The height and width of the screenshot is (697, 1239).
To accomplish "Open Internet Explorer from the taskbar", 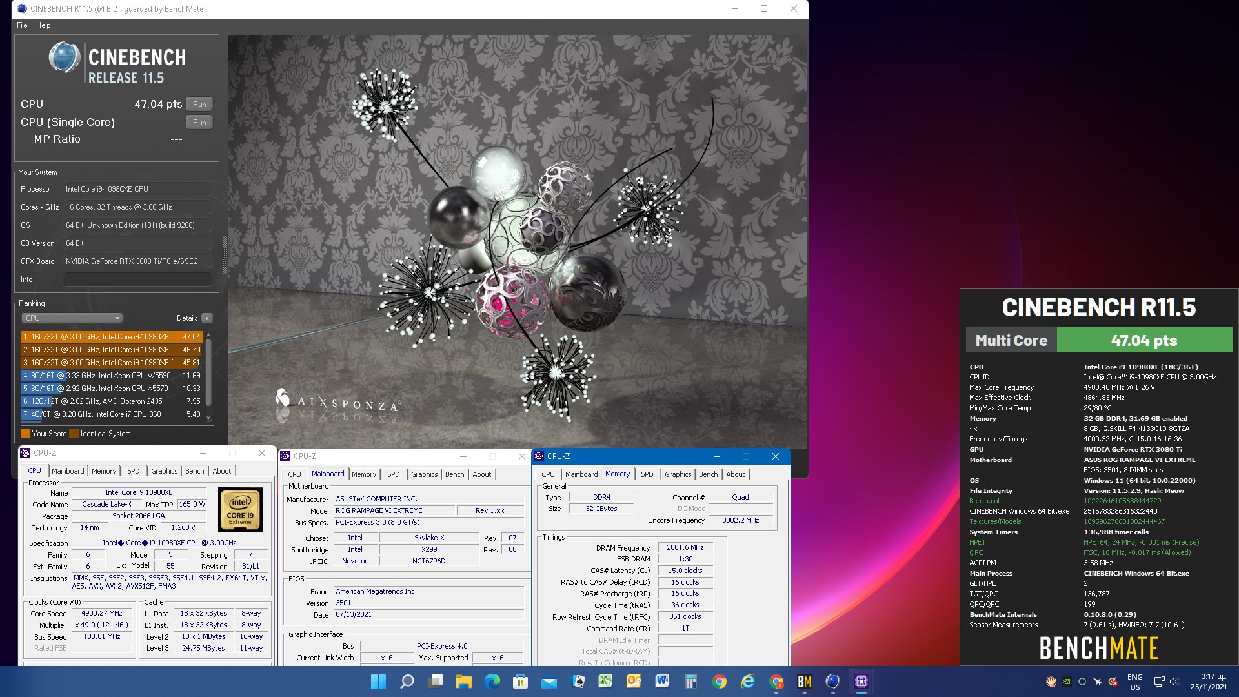I will coord(747,682).
